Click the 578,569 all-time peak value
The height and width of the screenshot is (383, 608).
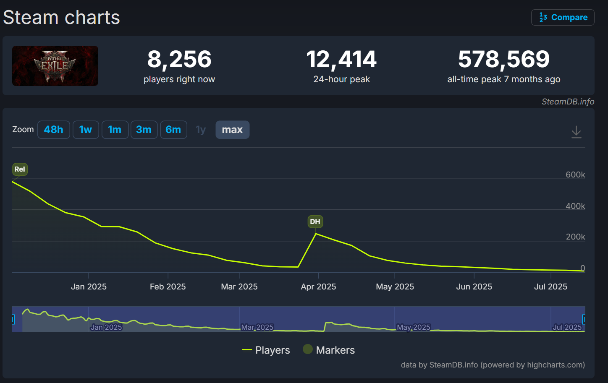(504, 59)
